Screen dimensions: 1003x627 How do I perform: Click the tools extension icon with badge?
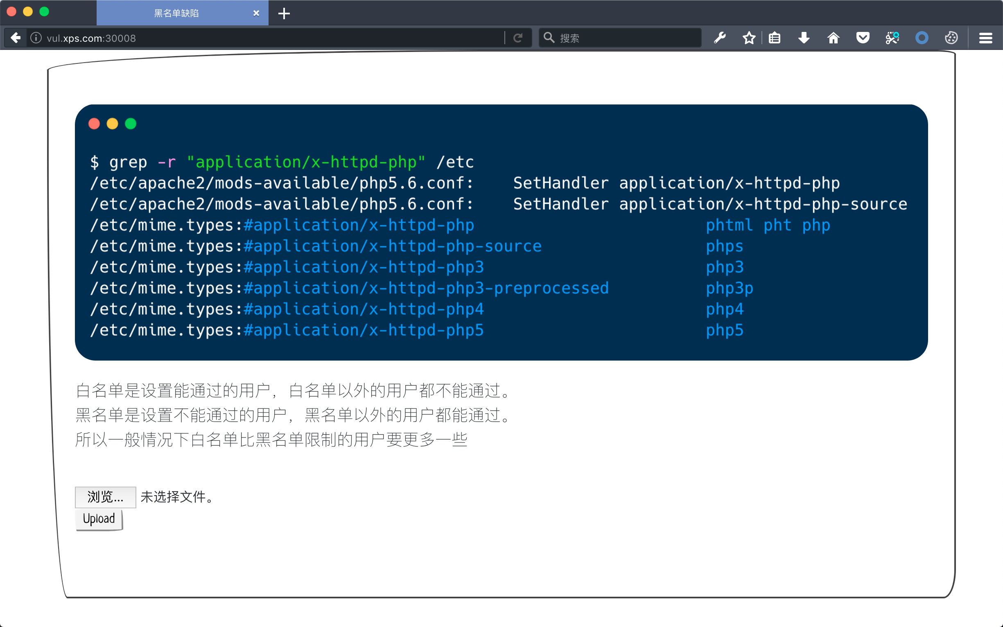892,38
